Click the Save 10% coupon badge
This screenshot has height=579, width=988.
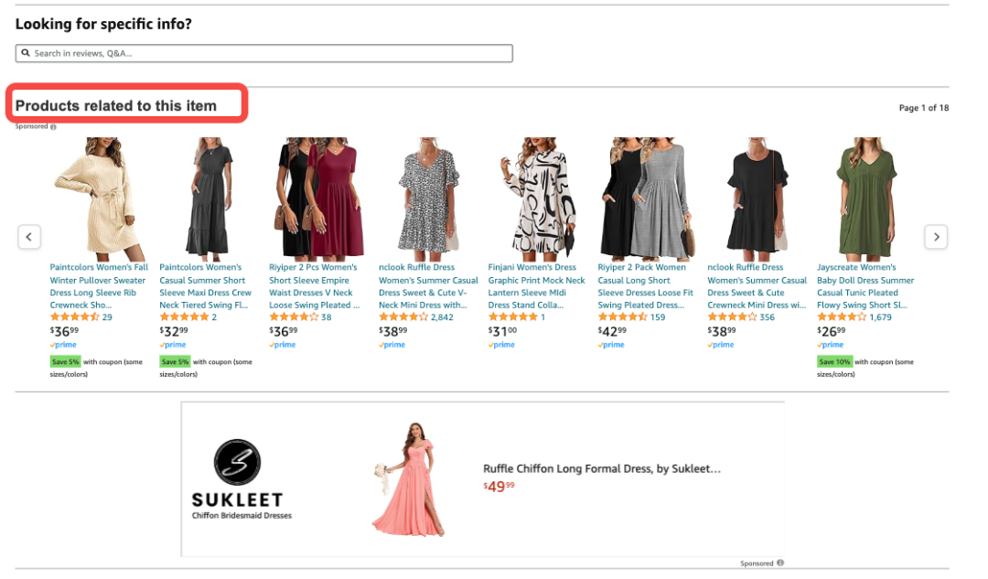coord(834,362)
